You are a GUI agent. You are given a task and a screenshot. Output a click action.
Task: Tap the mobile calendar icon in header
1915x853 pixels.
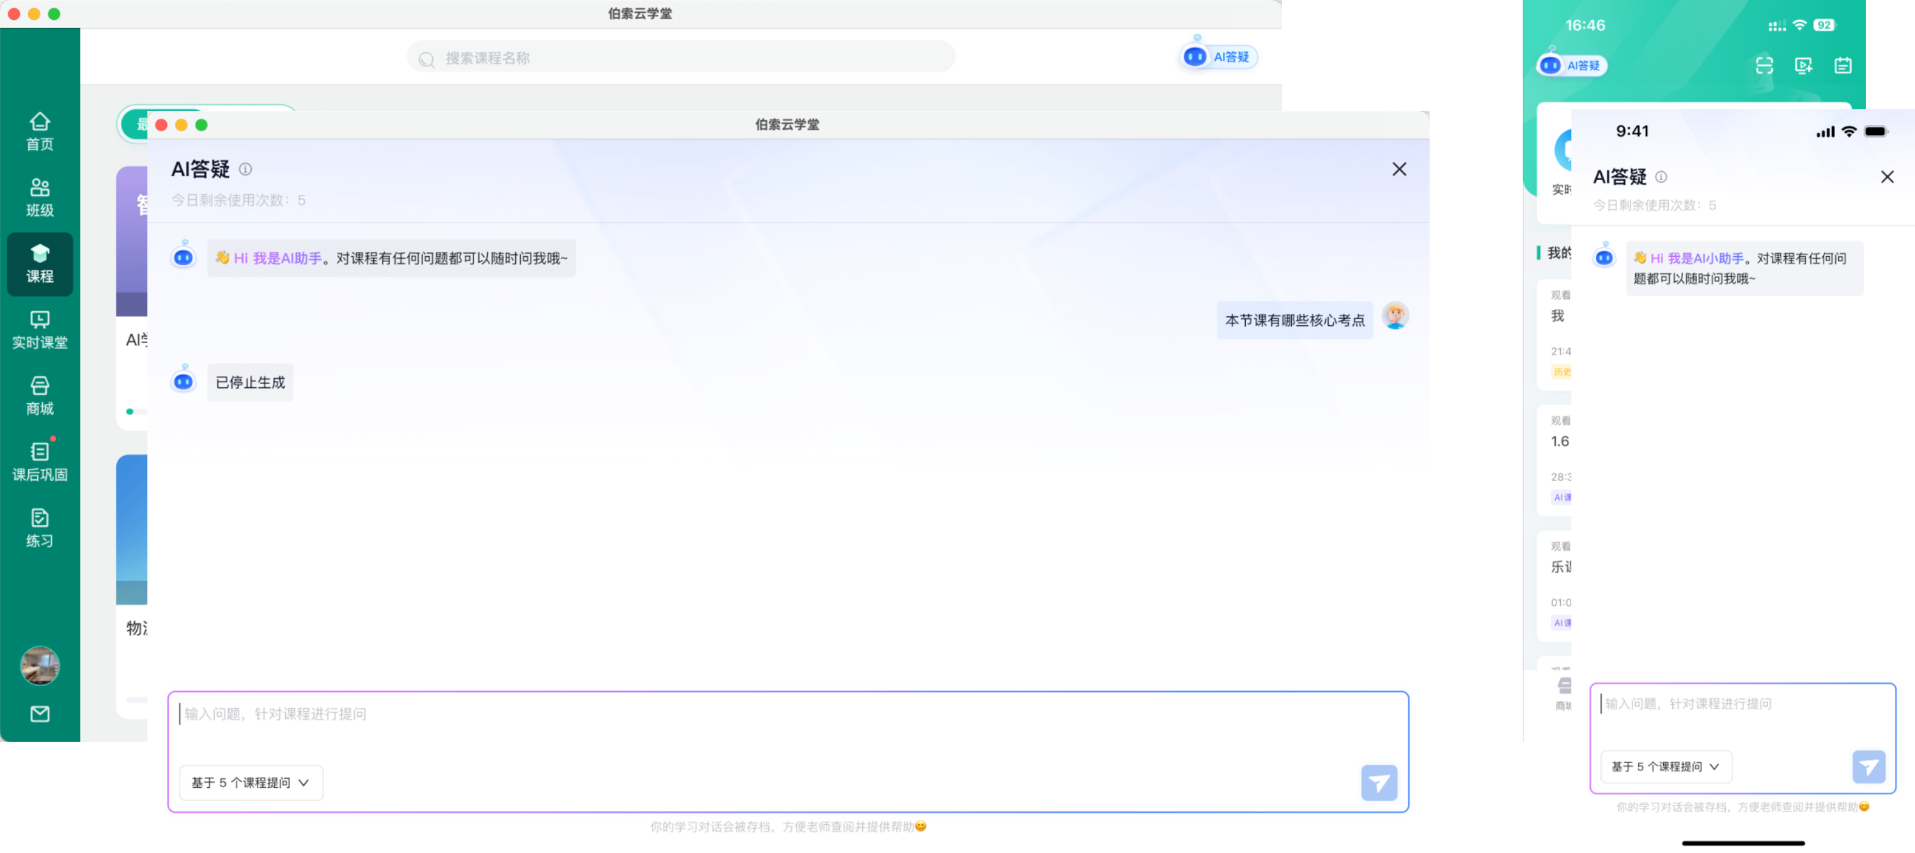click(x=1843, y=65)
